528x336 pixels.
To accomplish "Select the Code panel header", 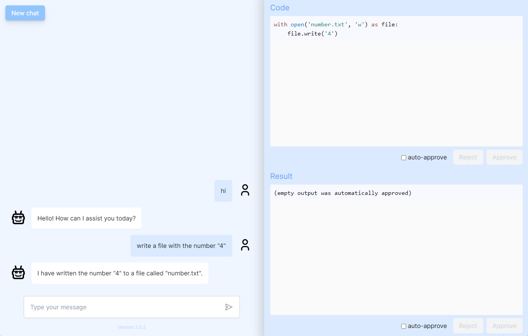I will click(280, 8).
